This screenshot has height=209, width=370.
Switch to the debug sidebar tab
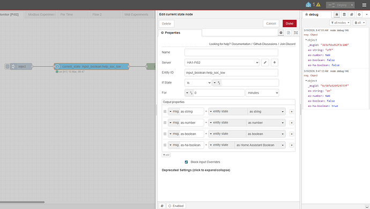coord(317,14)
